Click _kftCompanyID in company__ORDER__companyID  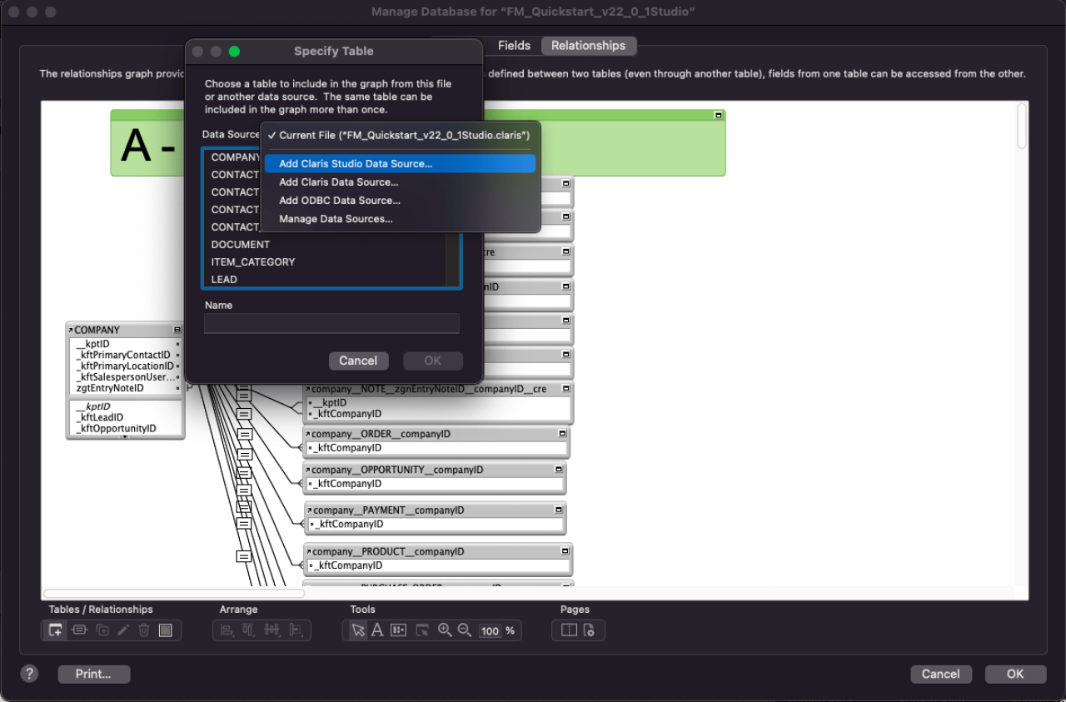tap(347, 448)
